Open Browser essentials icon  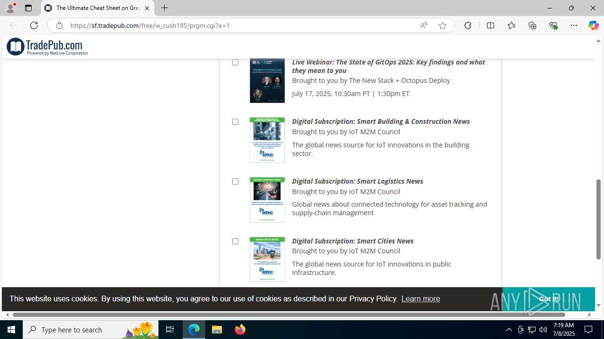click(553, 25)
